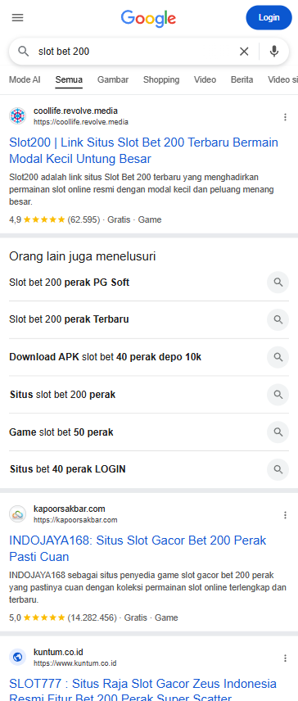Click magnifier icon beside PG Soft suggestion
Image resolution: width=298 pixels, height=701 pixels.
coord(278,283)
